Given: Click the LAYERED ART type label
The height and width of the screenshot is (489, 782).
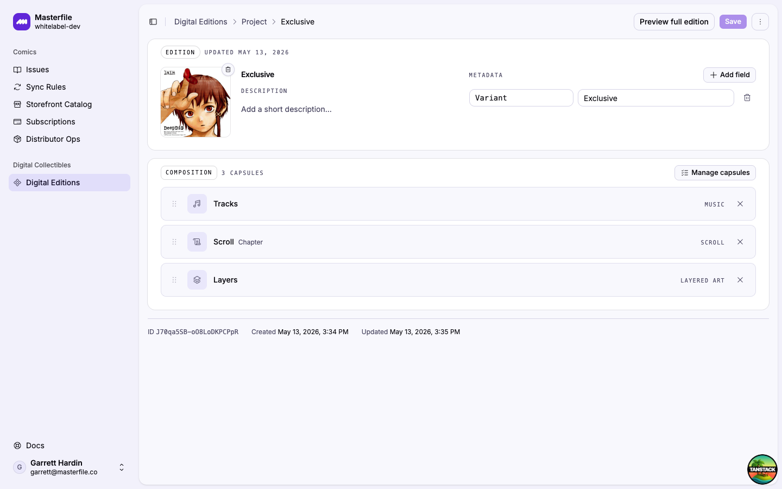Looking at the screenshot, I should pyautogui.click(x=702, y=280).
